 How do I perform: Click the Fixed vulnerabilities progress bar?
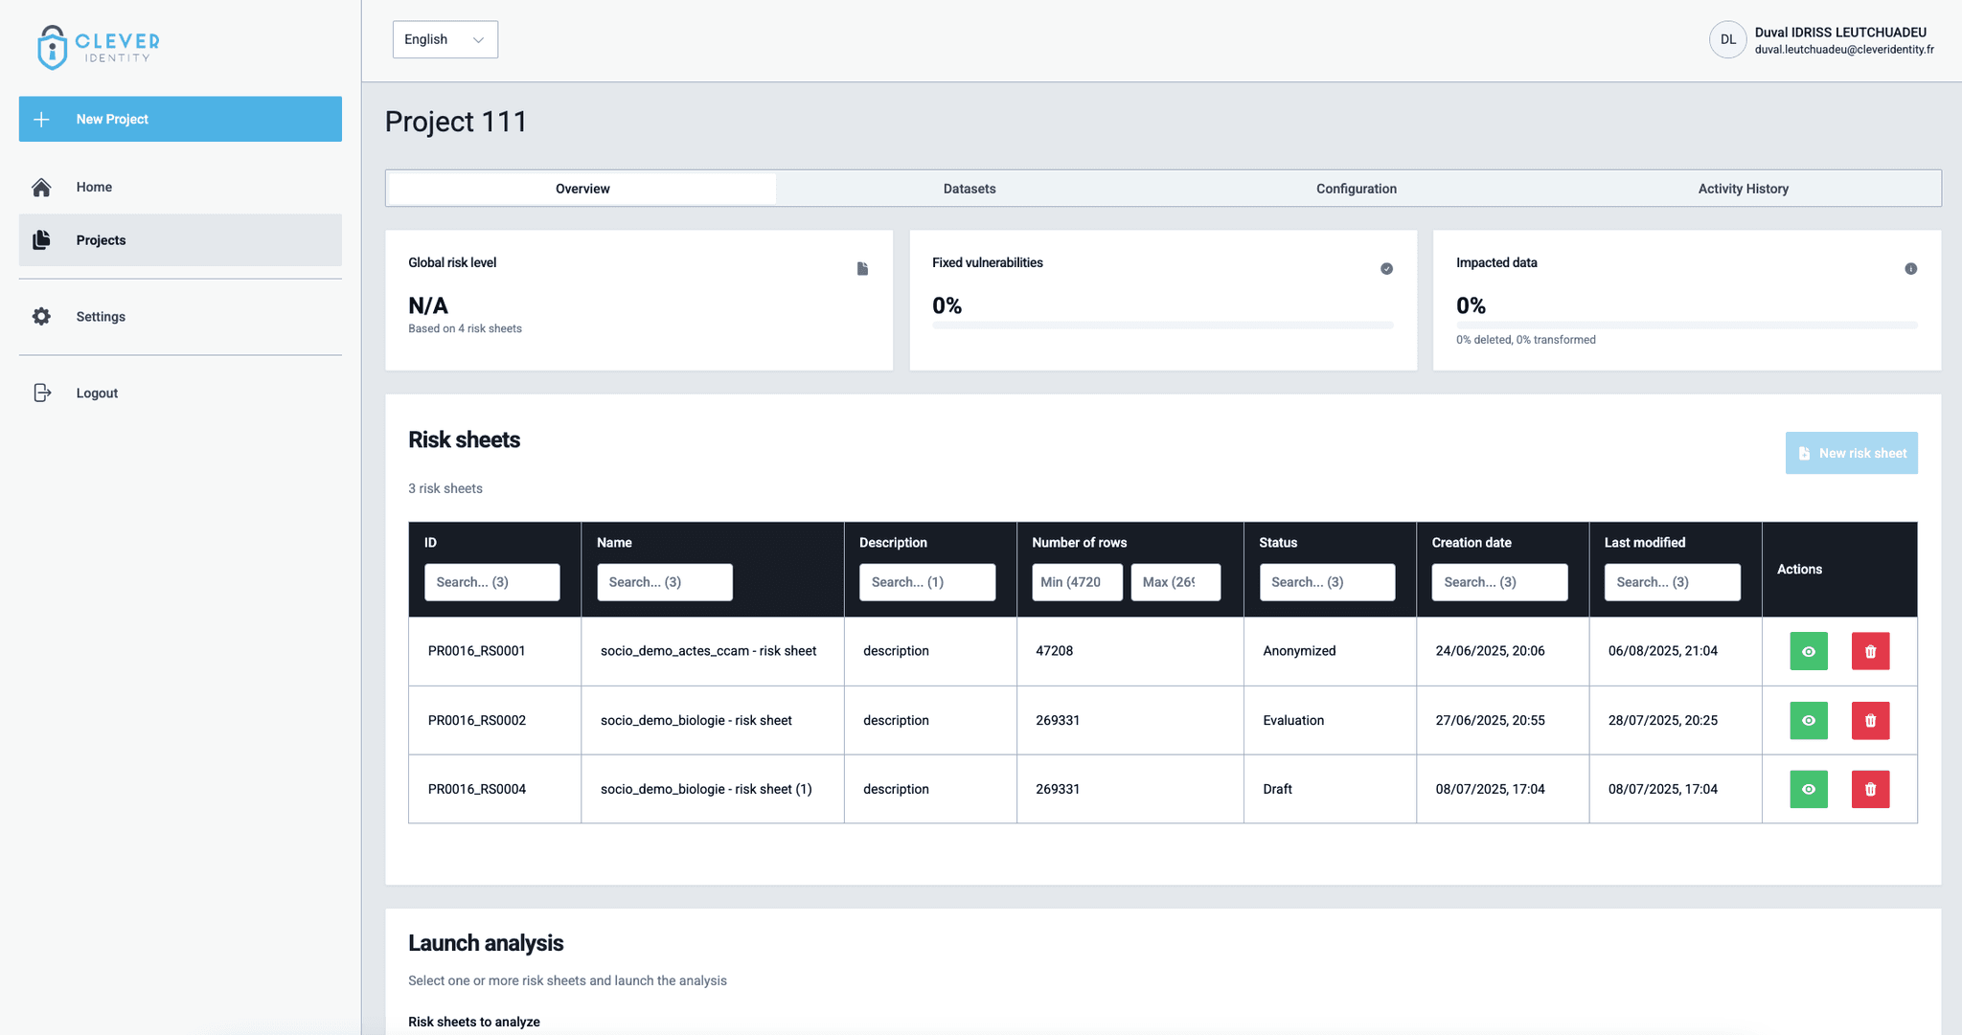pos(1162,326)
